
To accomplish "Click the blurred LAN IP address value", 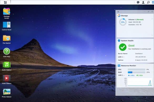I will pos(141,57).
